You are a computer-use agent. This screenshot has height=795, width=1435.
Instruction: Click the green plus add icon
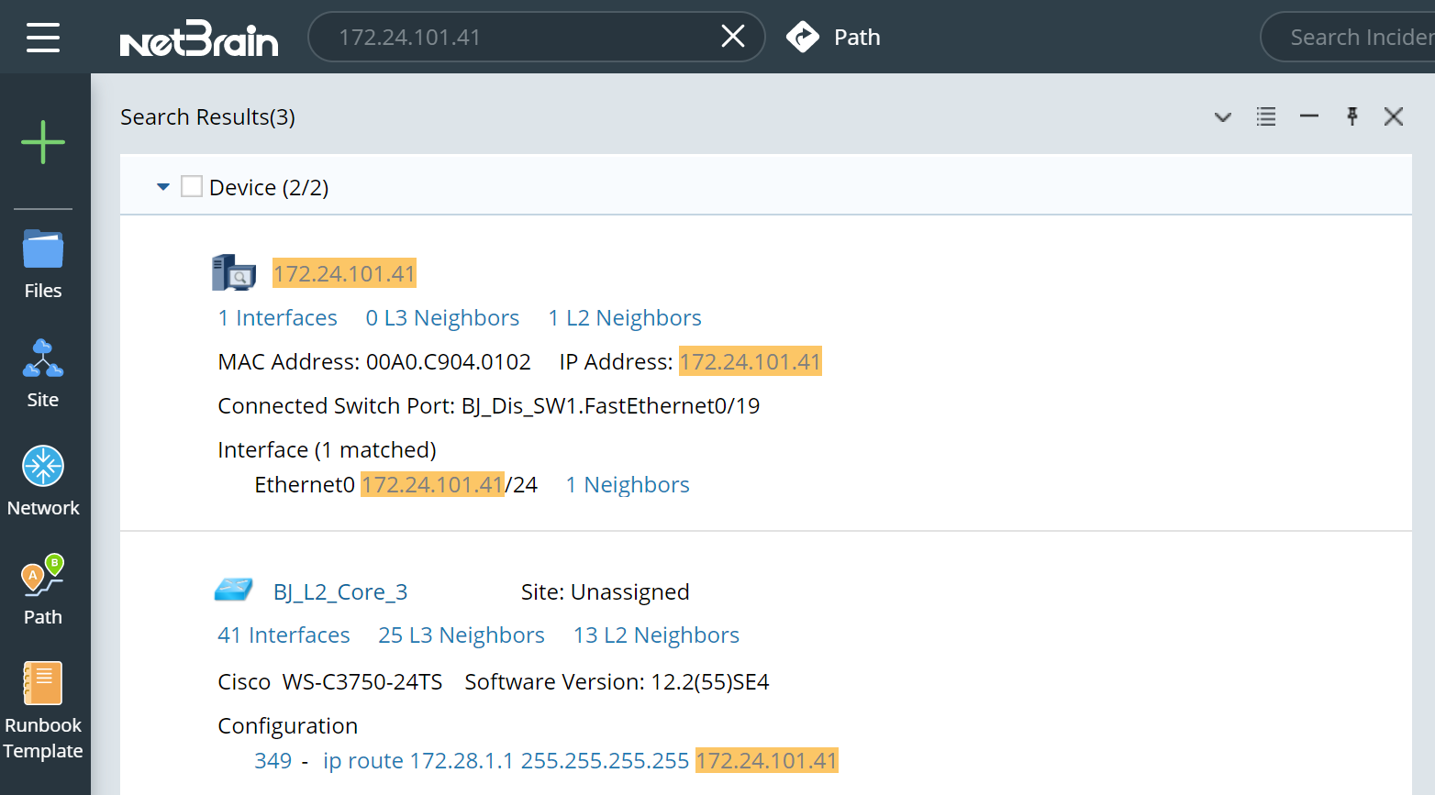(x=43, y=142)
